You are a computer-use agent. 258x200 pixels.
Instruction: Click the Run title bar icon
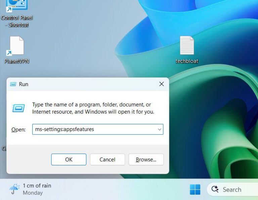click(13, 84)
